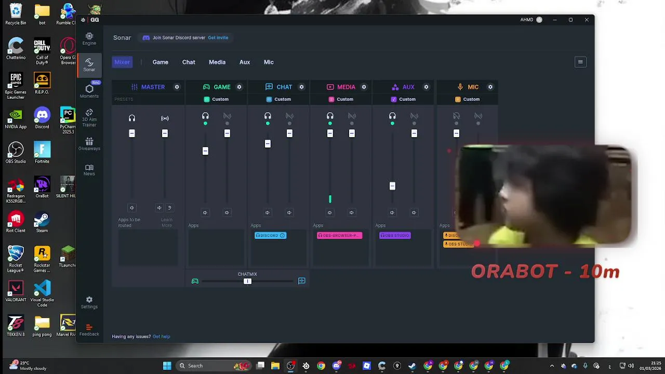Click the Discord info icon in Chat apps
The height and width of the screenshot is (374, 665).
(x=282, y=235)
